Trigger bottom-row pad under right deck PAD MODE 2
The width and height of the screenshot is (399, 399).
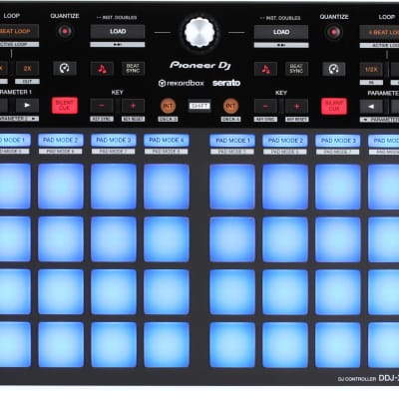[285, 345]
